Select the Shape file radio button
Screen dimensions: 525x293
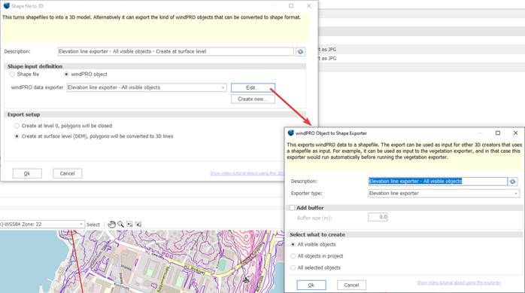tap(12, 74)
